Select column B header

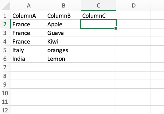tap(63, 5)
